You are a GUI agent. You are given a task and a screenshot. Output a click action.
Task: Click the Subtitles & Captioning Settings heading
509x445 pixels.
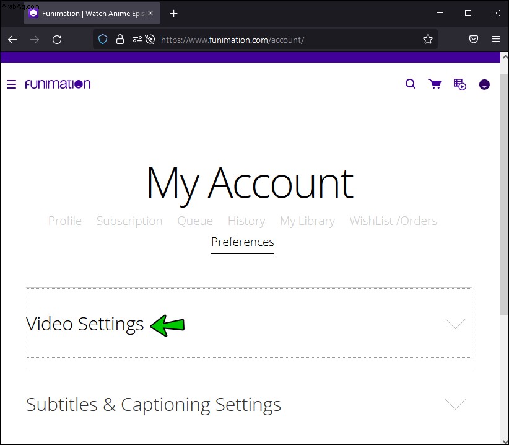154,405
